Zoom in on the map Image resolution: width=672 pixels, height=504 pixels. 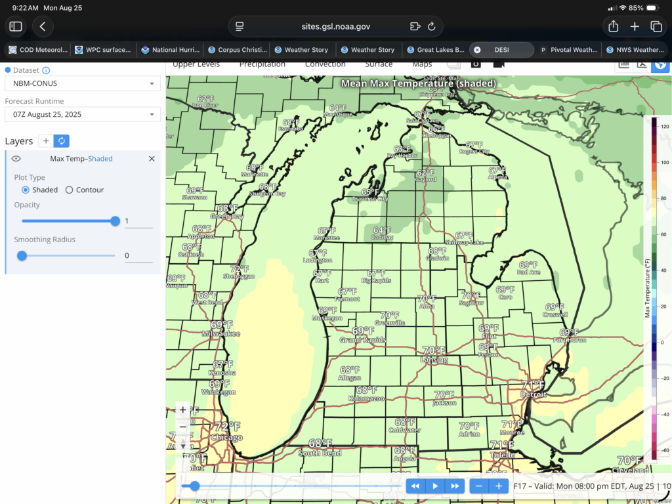pyautogui.click(x=183, y=409)
